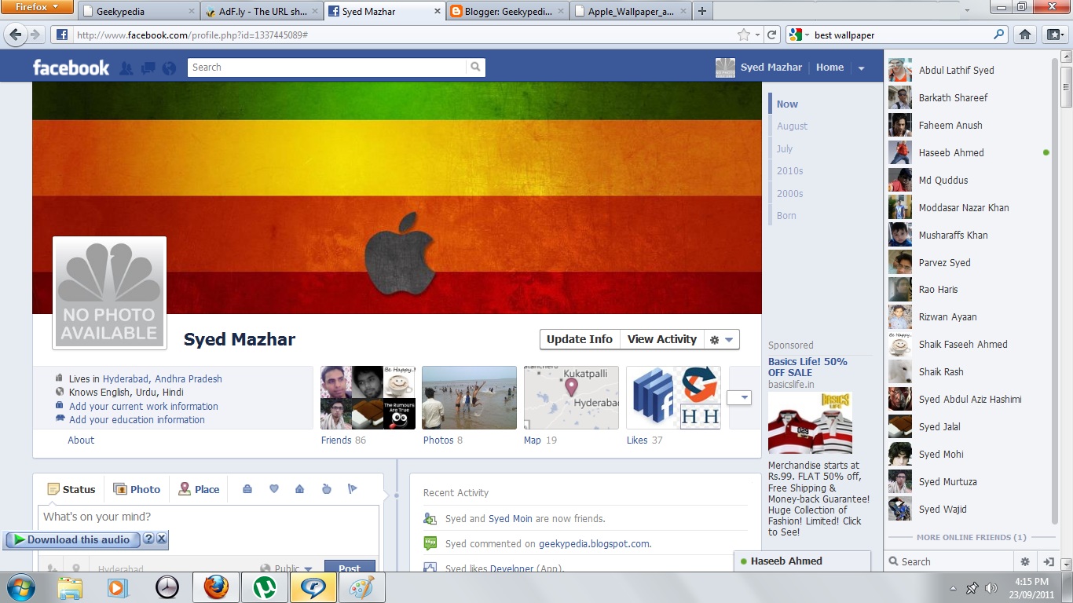Open the geekypedia.blogspot.com link in Recent Activity
The width and height of the screenshot is (1073, 603).
click(x=594, y=543)
